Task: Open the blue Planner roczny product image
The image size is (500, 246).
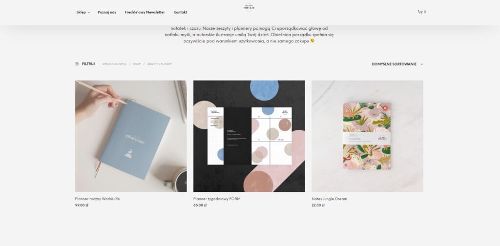Action: pos(131,136)
